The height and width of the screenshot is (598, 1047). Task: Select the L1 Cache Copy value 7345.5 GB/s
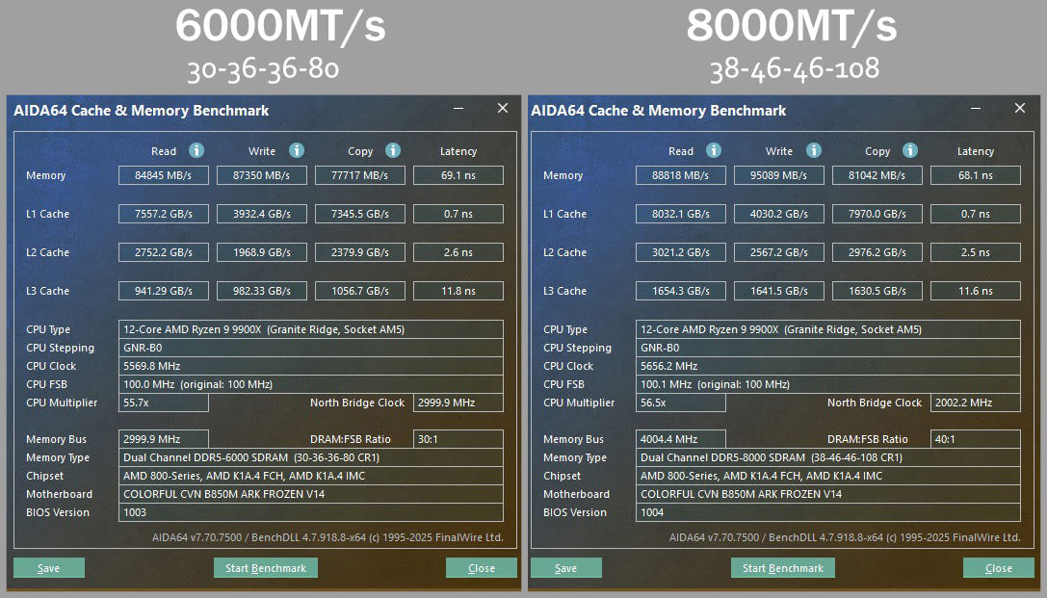[x=360, y=214]
